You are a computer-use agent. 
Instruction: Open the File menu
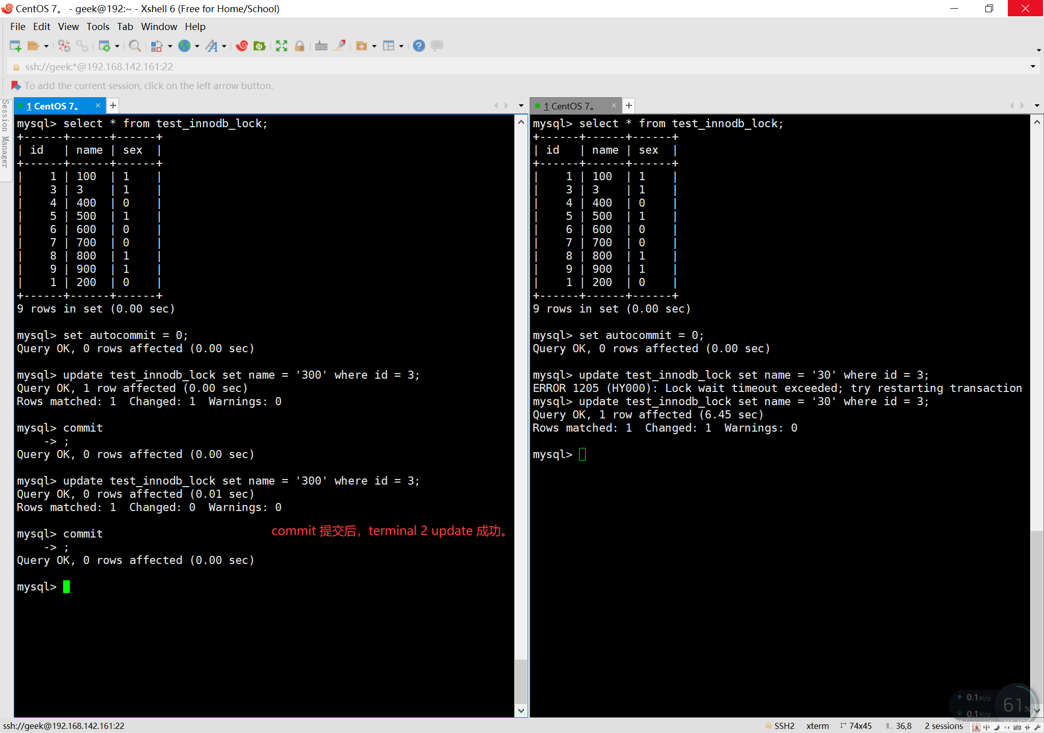17,26
